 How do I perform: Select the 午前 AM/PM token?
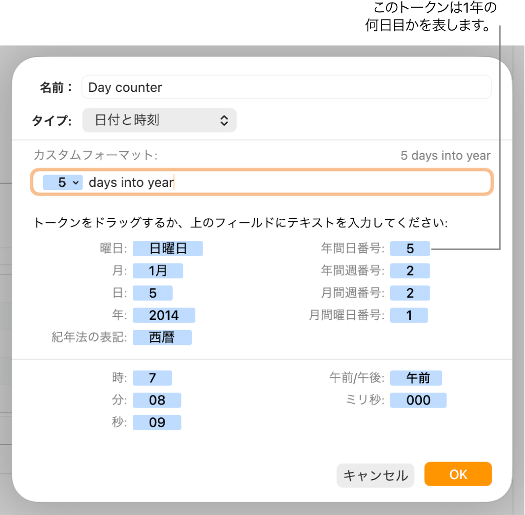416,378
